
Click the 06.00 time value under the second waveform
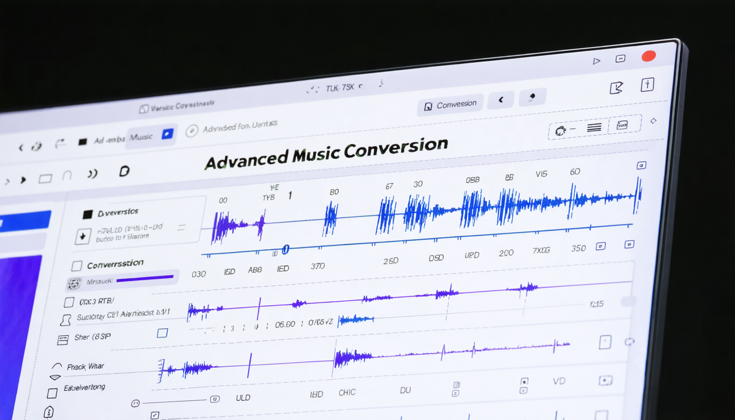284,324
